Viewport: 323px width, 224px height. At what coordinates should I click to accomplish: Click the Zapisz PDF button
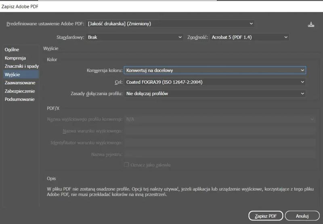[x=265, y=216]
